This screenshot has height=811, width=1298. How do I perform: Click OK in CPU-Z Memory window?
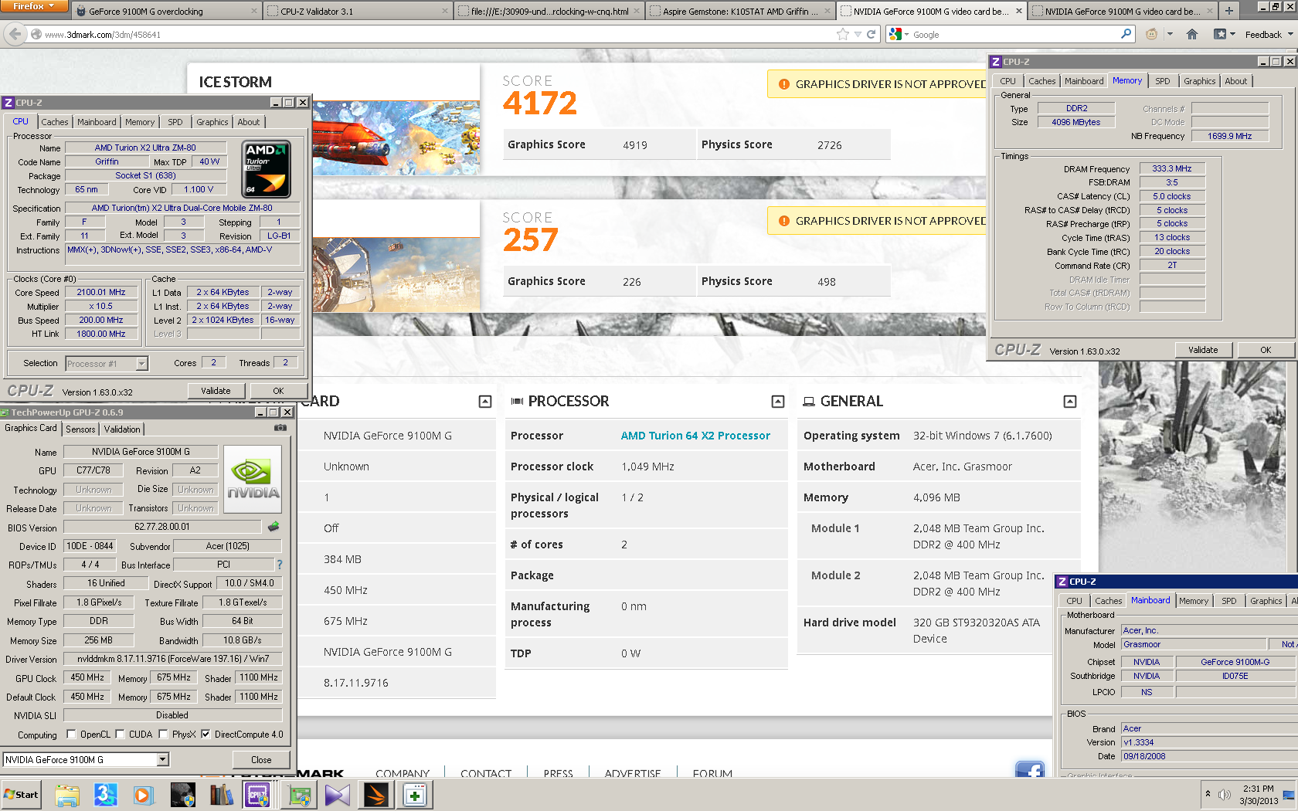click(x=1266, y=350)
